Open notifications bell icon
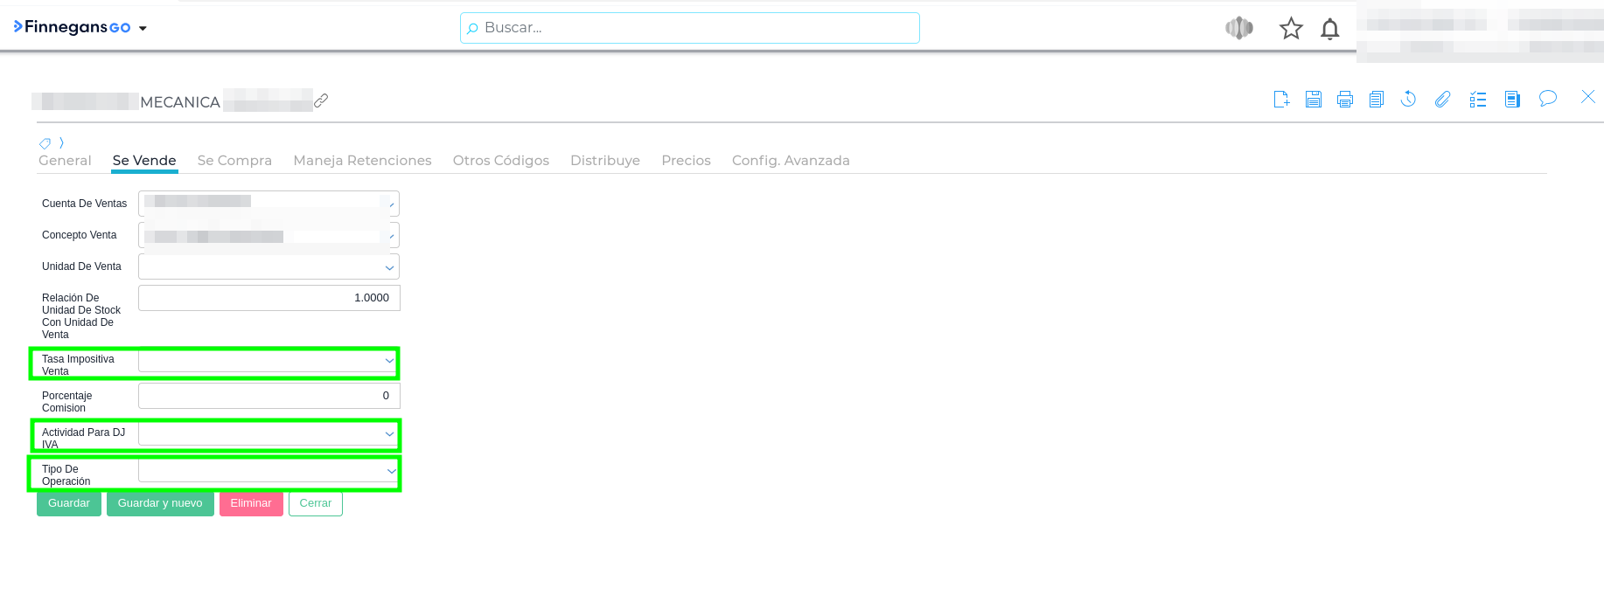1604x595 pixels. coord(1329,29)
